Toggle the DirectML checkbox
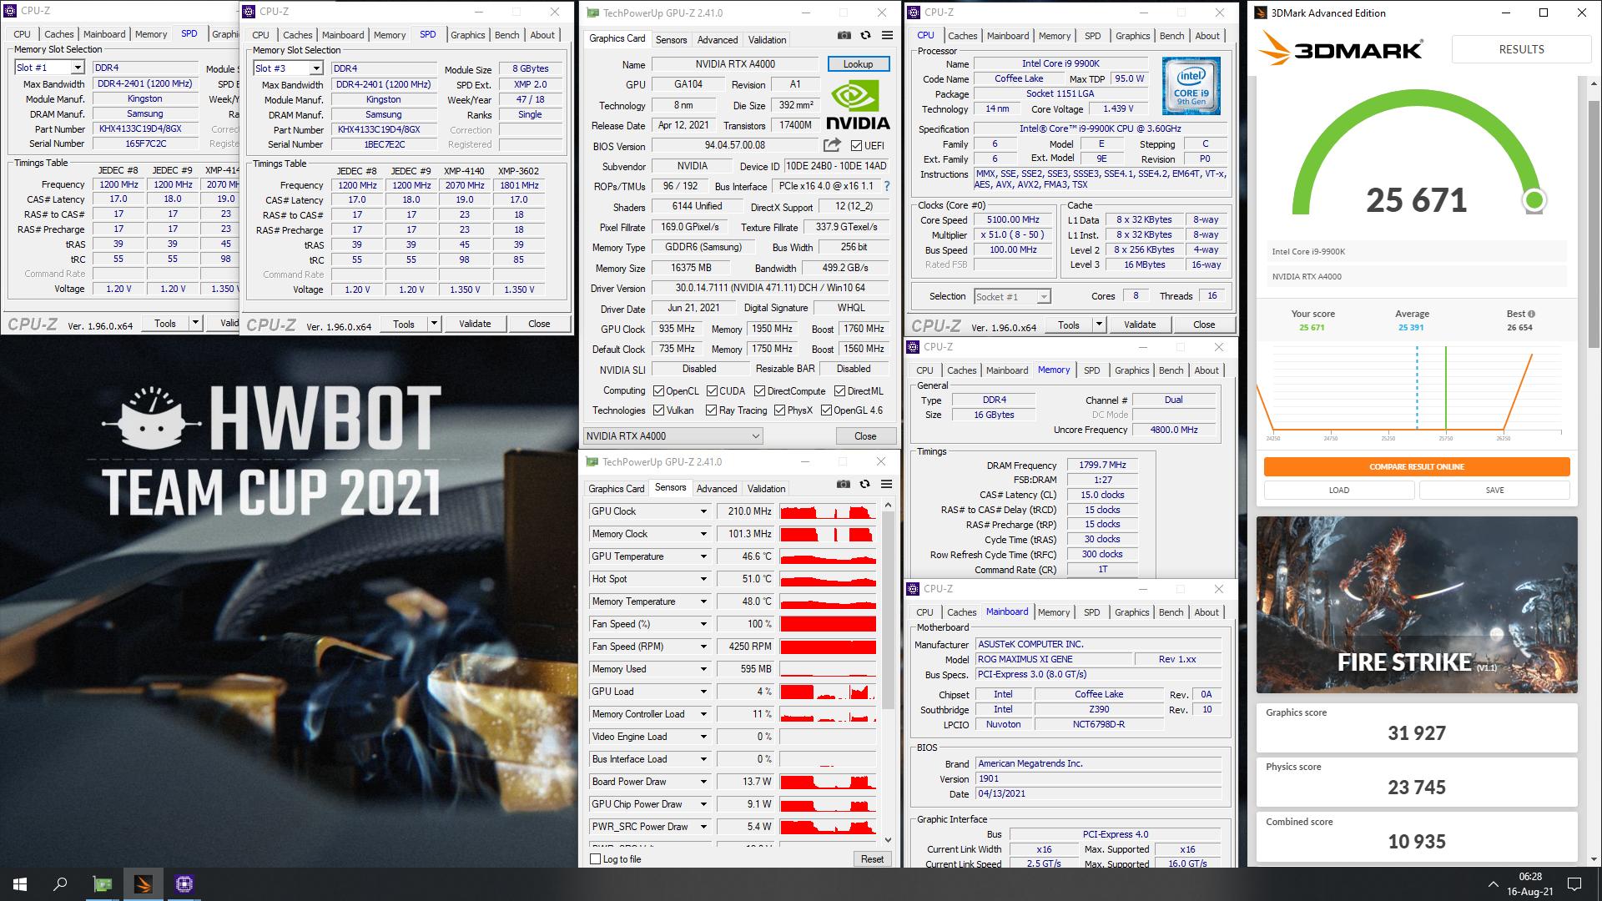This screenshot has height=901, width=1602. 839,391
